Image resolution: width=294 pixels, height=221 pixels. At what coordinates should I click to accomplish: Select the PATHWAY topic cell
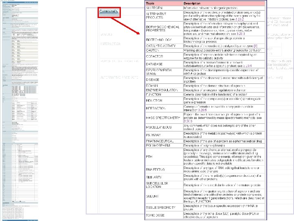pyautogui.click(x=165, y=135)
